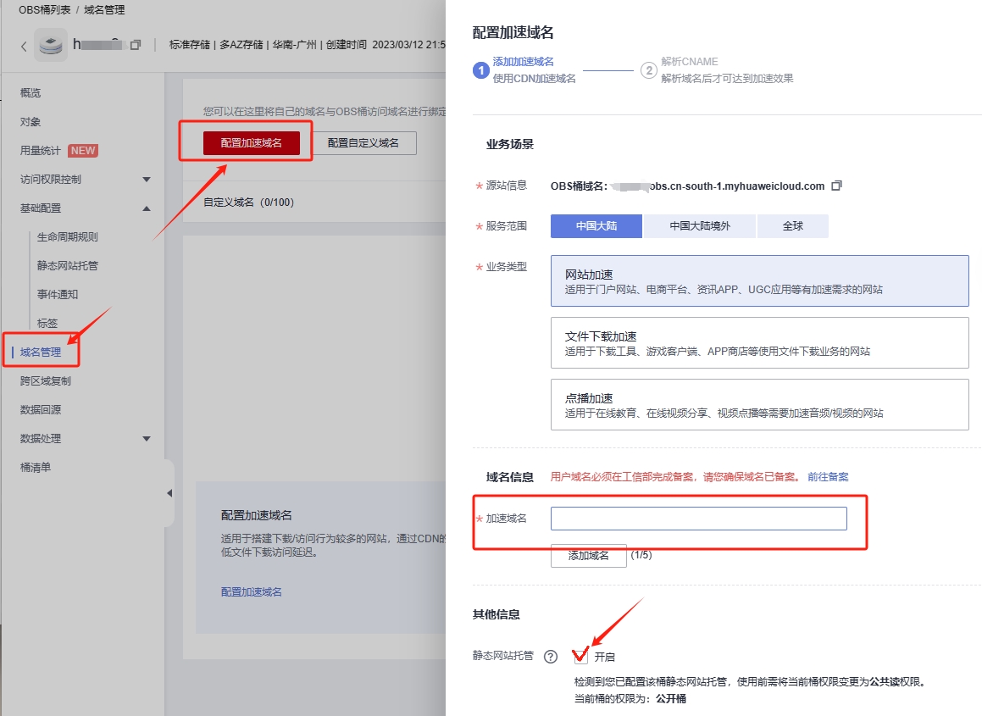Expand the 数据处理 sidebar section

[147, 439]
